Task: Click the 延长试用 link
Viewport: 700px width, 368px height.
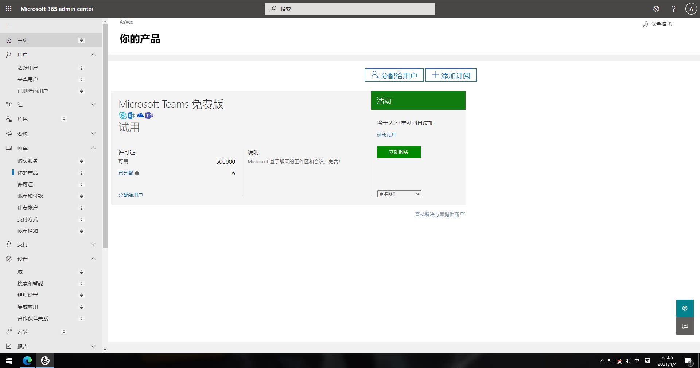Action: click(386, 135)
